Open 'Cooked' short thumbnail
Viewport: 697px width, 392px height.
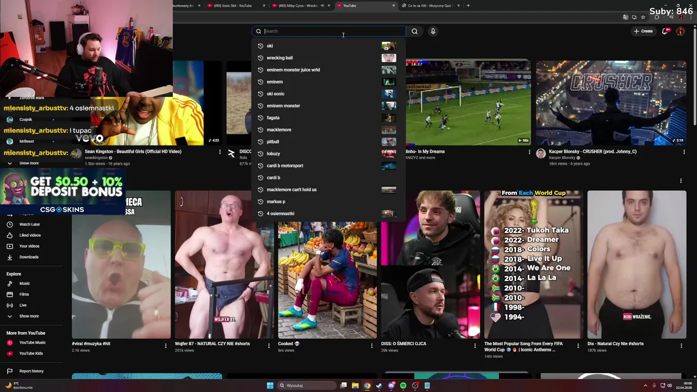(327, 280)
